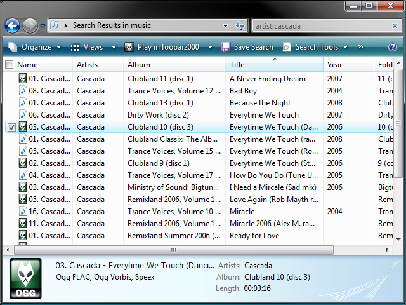Viewport: 406px width, 305px height.
Task: Open Help via the blue question mark
Action: pos(393,47)
